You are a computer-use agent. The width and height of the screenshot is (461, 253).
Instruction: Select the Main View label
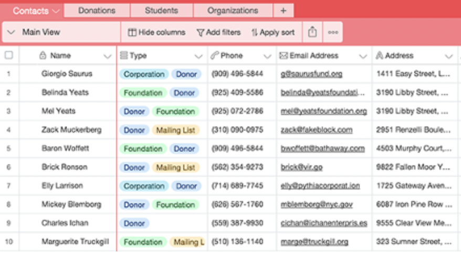pyautogui.click(x=41, y=32)
